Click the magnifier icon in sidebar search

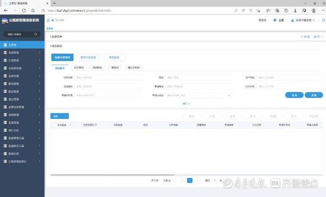tap(36, 34)
